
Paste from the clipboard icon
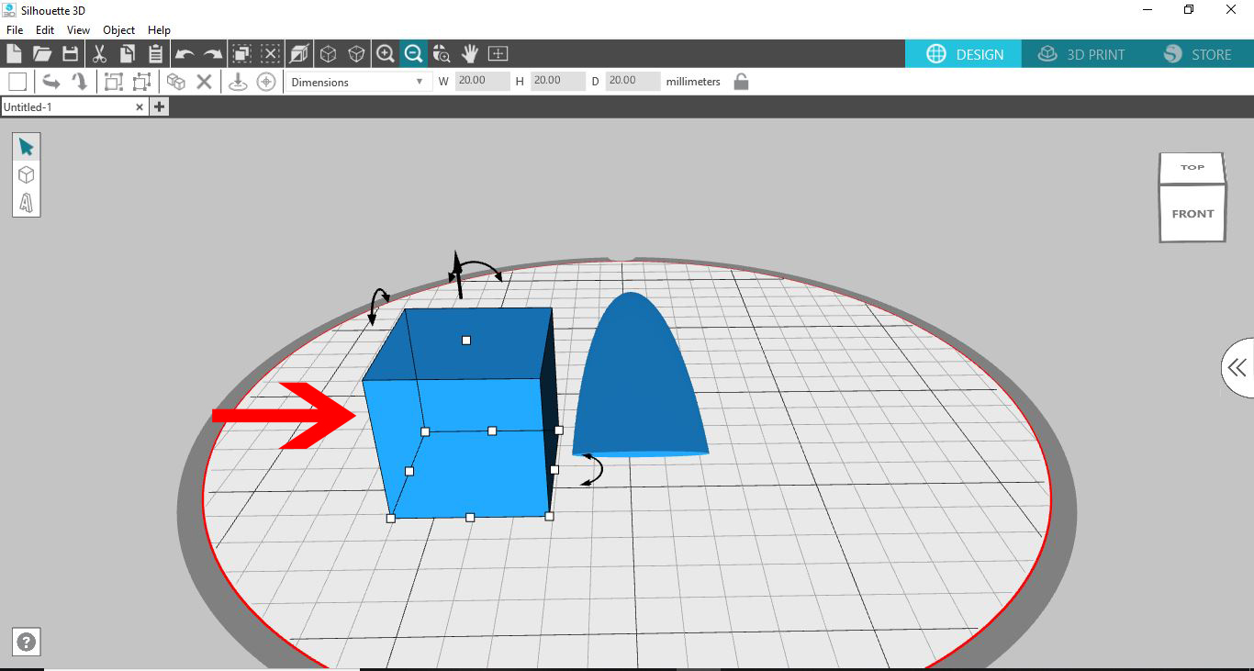point(155,53)
